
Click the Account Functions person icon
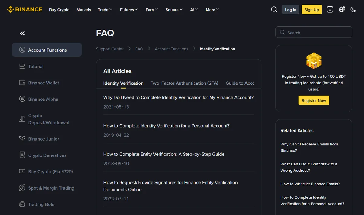click(x=22, y=50)
